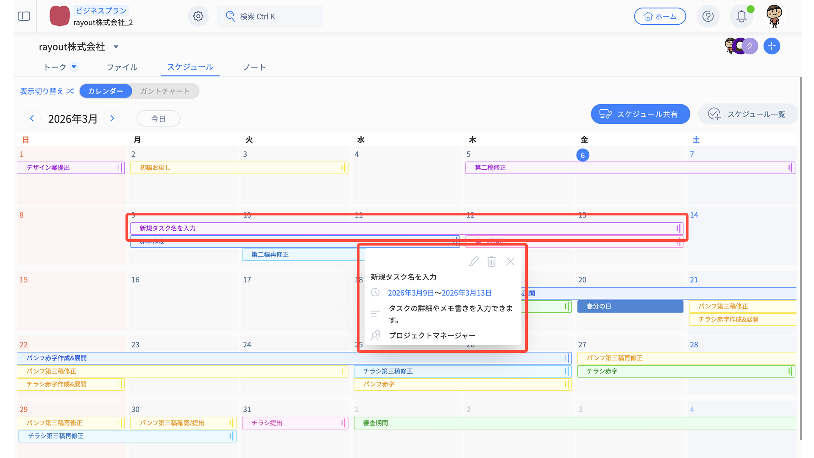The image size is (814, 458).
Task: Open user profile avatar at top right
Action: (x=774, y=16)
